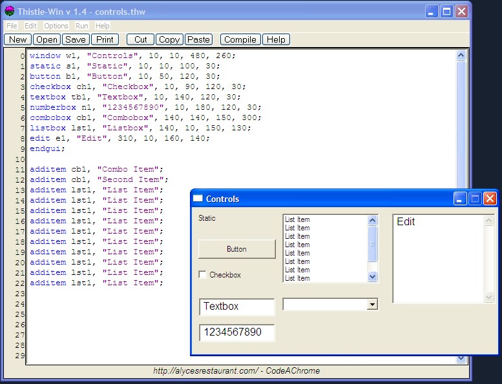Click the 'edit e1' code line
This screenshot has width=502, height=384.
(x=120, y=138)
